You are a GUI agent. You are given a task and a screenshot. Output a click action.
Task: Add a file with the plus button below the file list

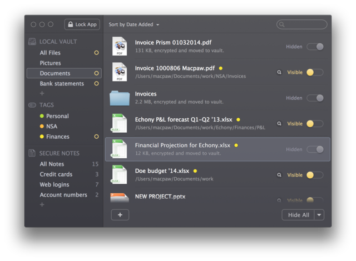[120, 215]
